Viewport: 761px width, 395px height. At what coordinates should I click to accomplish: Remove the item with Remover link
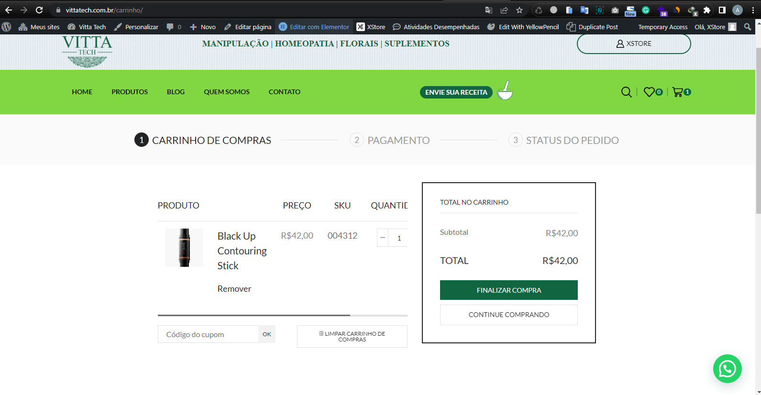[x=234, y=289]
